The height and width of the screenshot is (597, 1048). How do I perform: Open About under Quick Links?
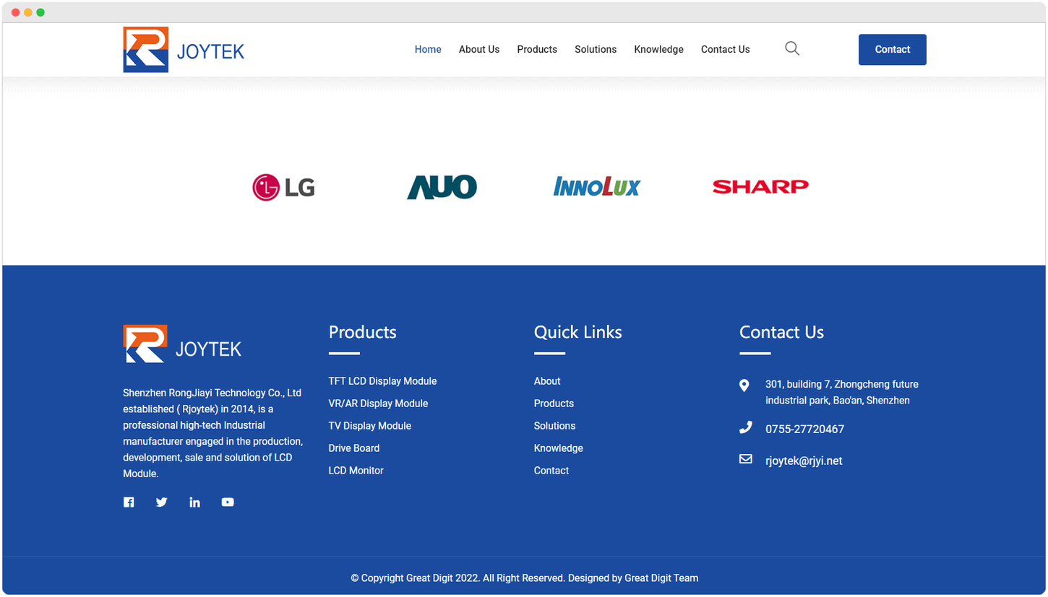(x=547, y=381)
